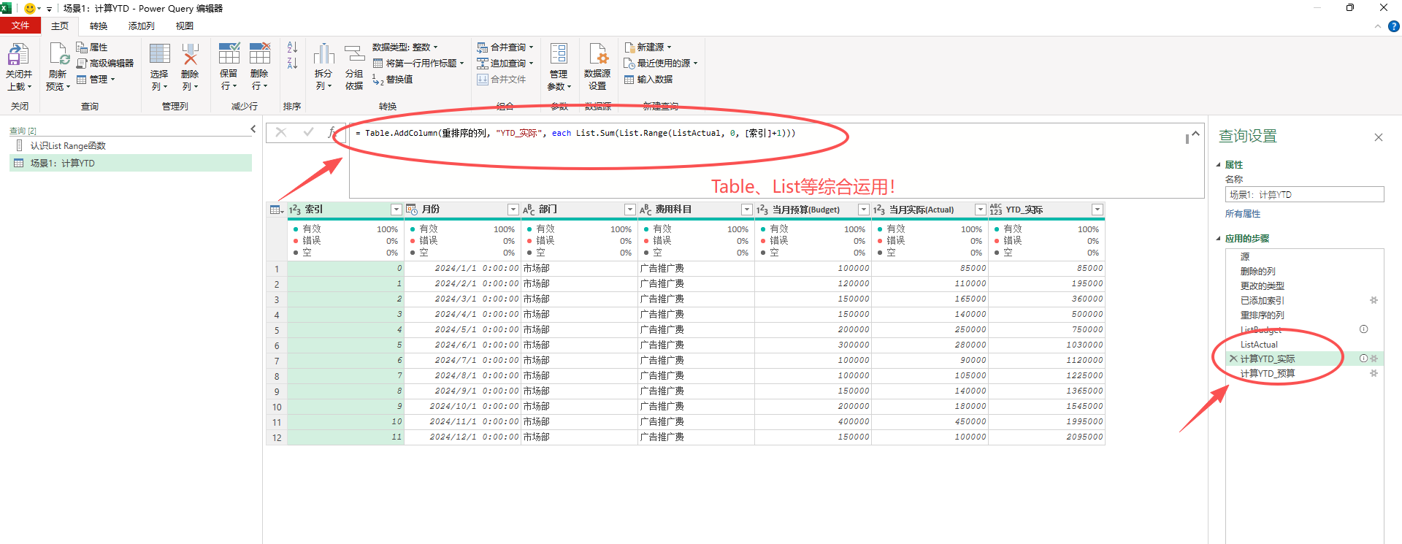Screen dimensions: 1402x544
Task: Switch to 主页 ribbon tab
Action: pos(60,26)
